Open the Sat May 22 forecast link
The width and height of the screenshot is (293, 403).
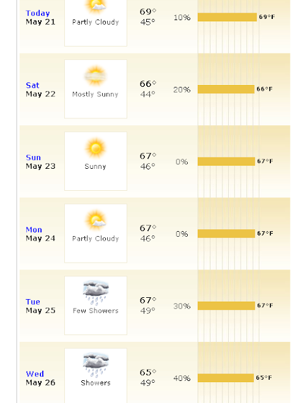point(33,86)
